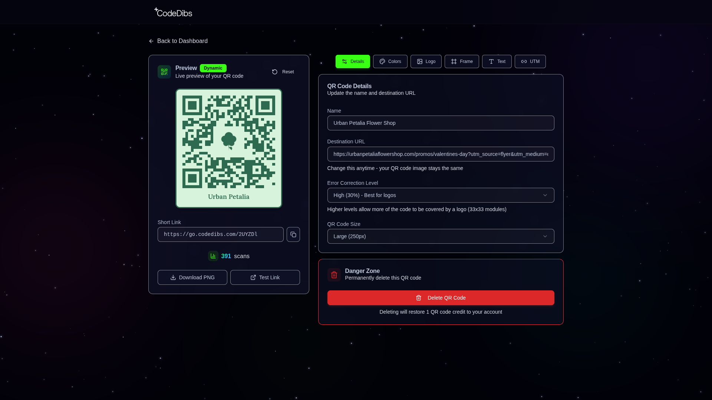
Task: Click the QR code icon beside Preview
Action: click(164, 71)
